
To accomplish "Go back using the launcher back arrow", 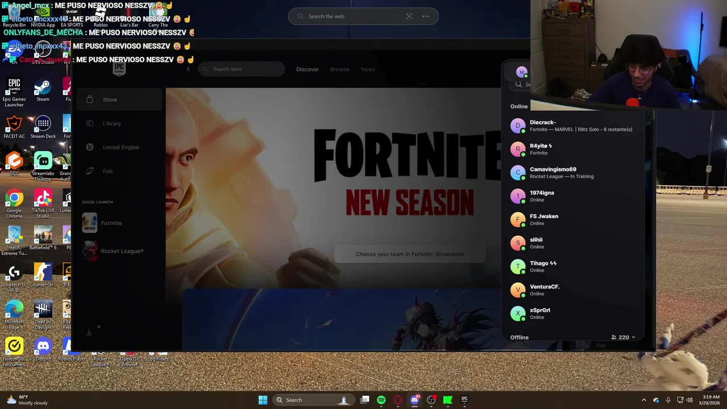I will point(189,69).
